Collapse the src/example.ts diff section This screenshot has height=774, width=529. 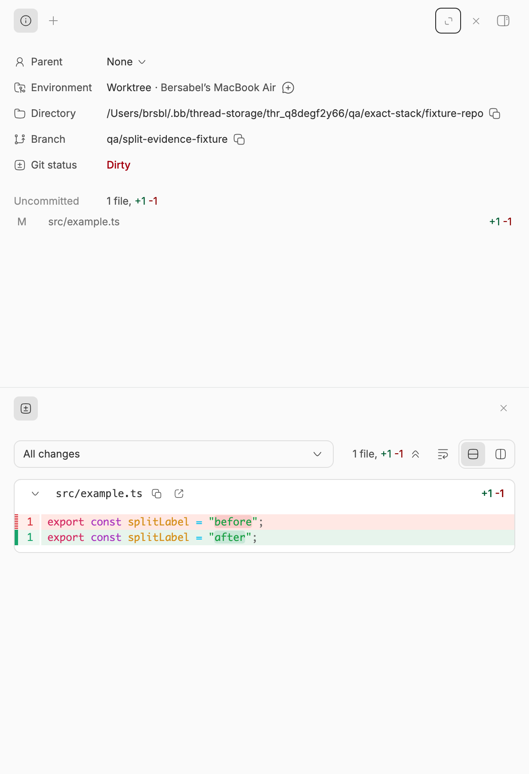tap(35, 494)
